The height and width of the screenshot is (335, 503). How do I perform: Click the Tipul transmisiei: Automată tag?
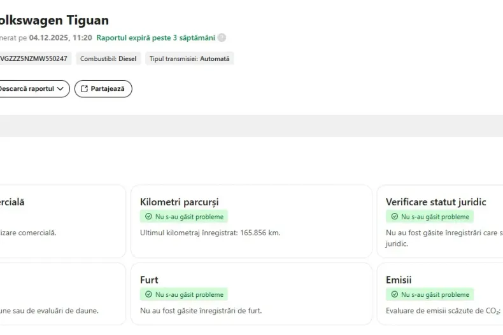[x=189, y=59]
